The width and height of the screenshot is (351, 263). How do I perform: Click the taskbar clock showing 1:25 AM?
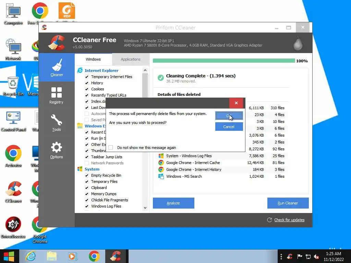(334, 256)
